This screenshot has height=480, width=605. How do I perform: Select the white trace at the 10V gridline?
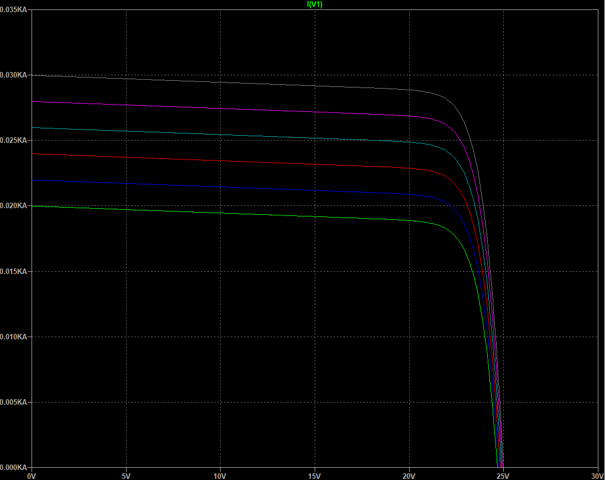coord(221,82)
